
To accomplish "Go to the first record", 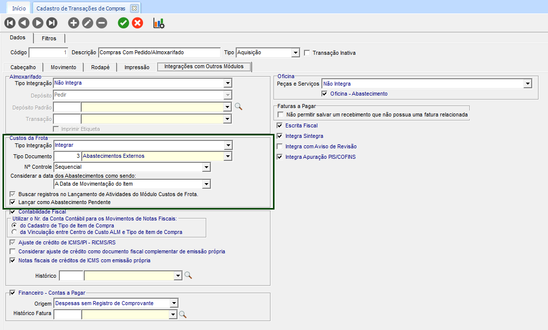I will click(x=9, y=23).
